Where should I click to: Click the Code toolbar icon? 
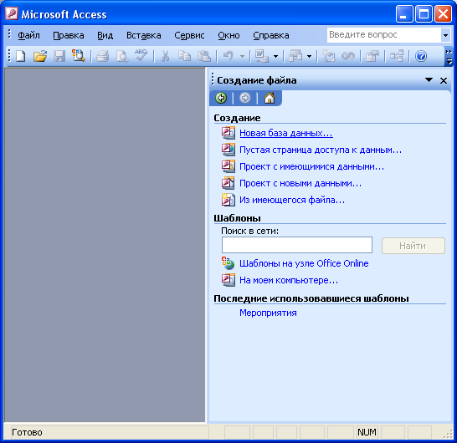(x=328, y=56)
